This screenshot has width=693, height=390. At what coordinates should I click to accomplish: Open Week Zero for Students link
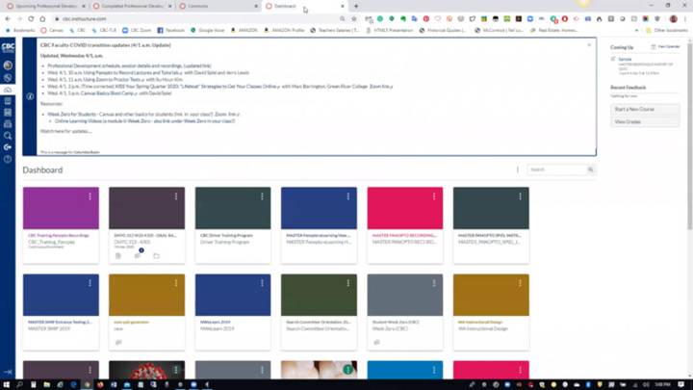coord(71,114)
